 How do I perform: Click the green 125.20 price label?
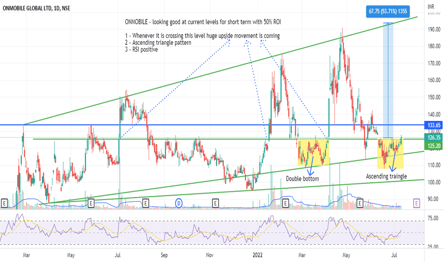tap(434, 146)
